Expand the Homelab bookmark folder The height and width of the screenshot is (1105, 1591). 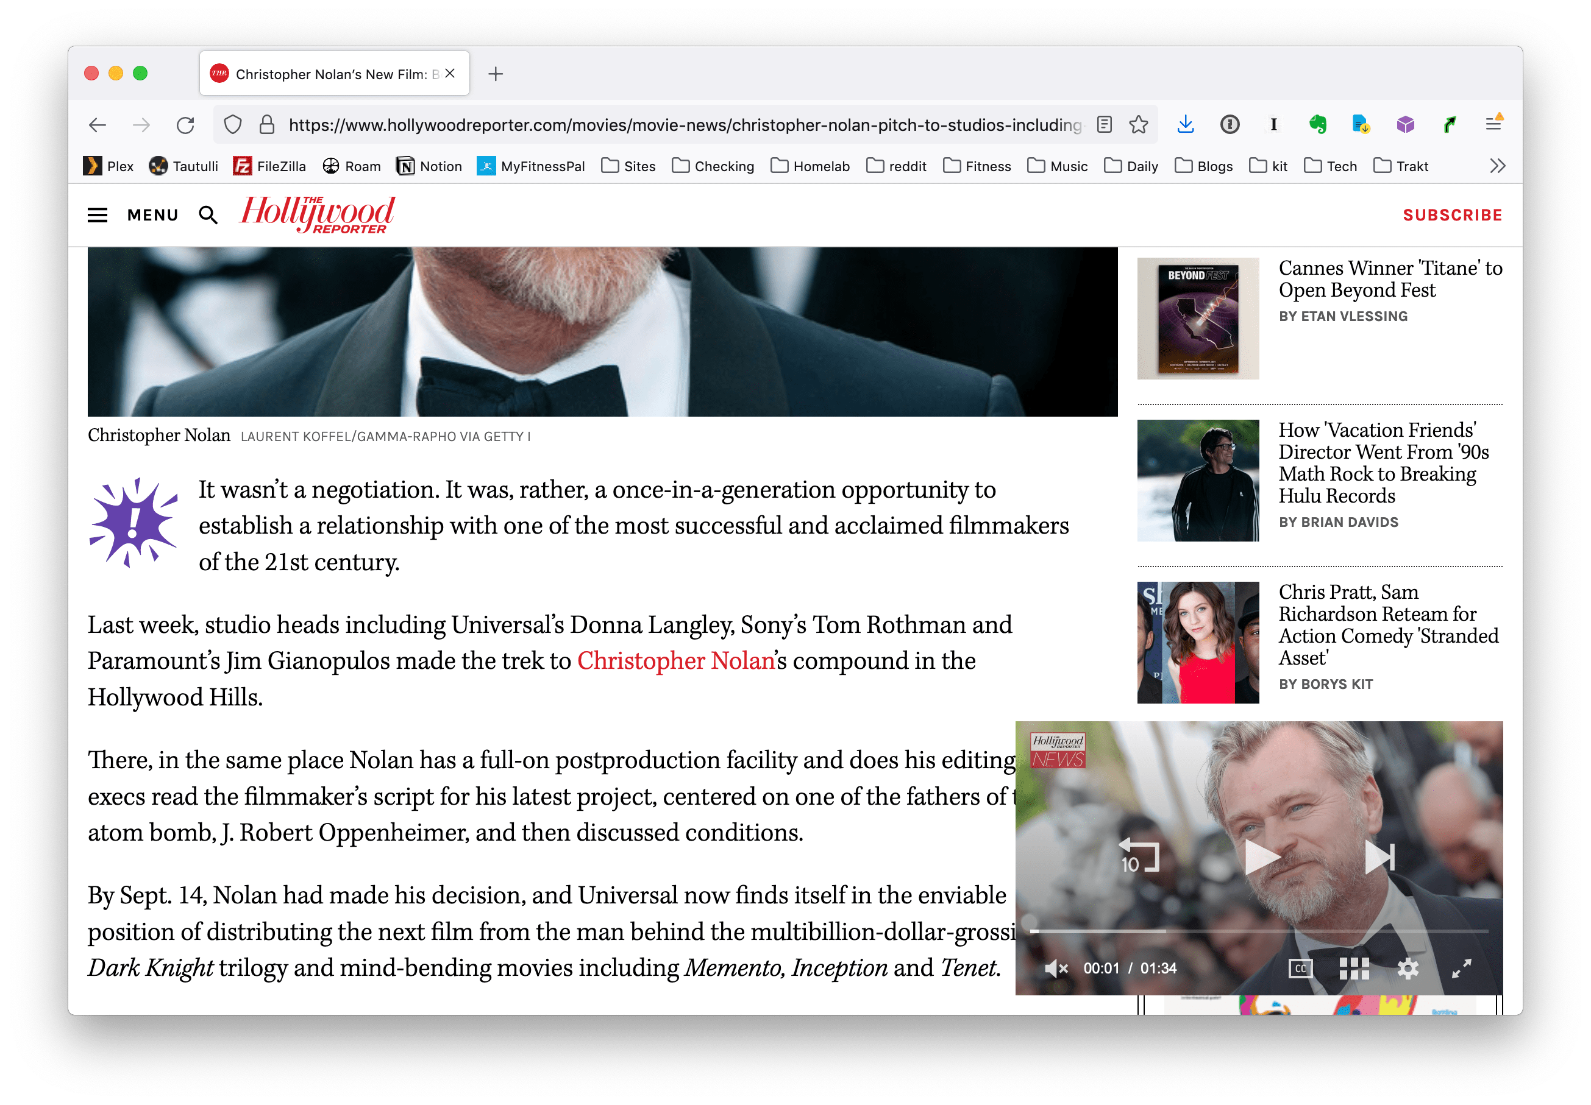pos(810,166)
